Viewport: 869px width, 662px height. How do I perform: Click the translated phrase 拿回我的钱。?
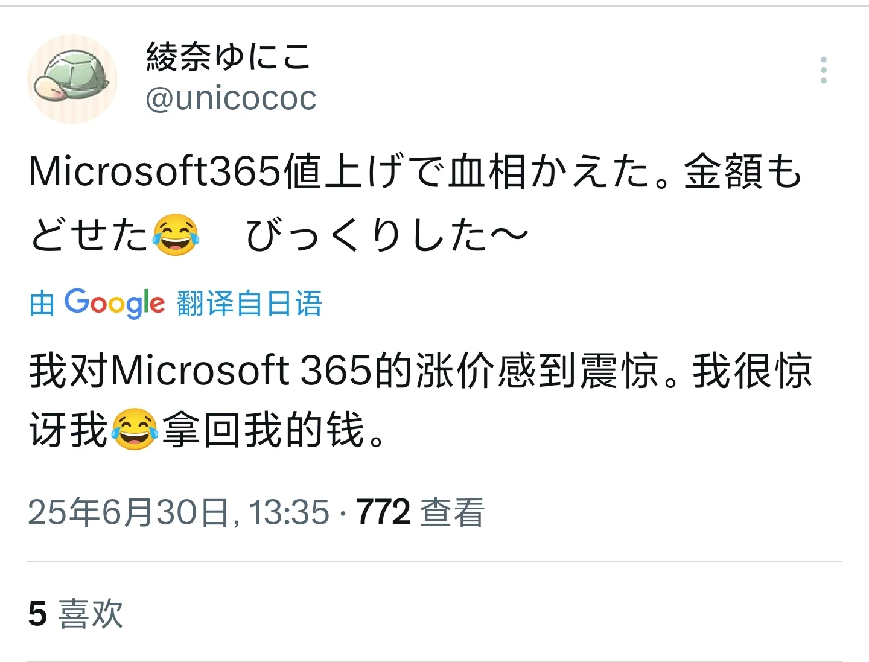point(275,429)
